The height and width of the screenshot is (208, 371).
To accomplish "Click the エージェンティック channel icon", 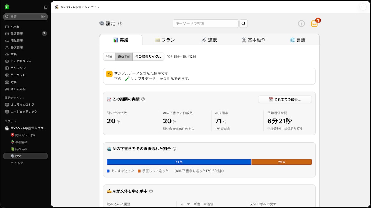I will tap(7, 112).
